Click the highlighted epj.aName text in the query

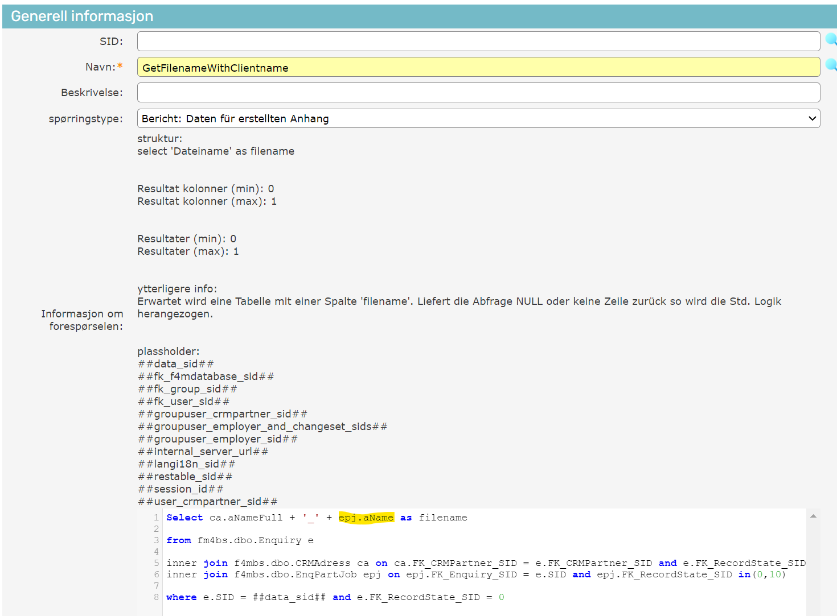(366, 518)
